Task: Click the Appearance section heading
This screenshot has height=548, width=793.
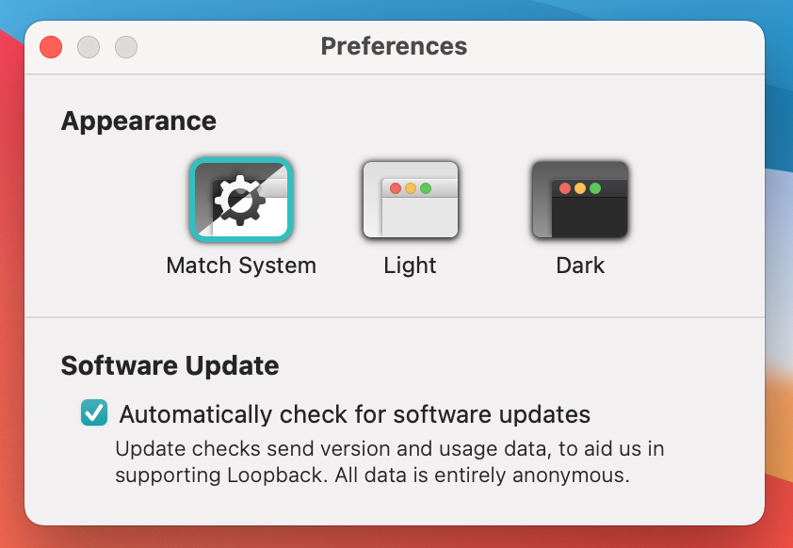Action: tap(138, 121)
